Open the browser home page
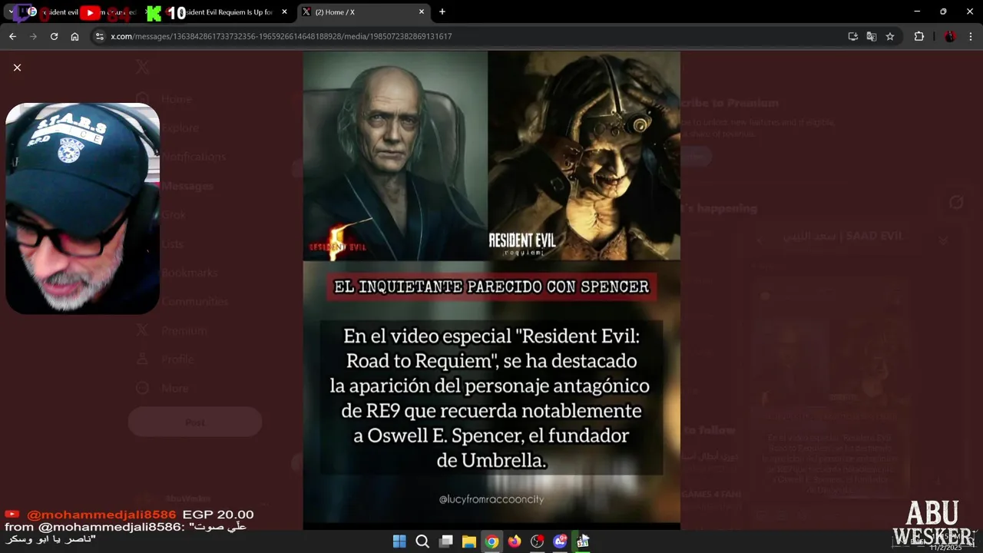Viewport: 983px width, 553px height. coord(74,36)
